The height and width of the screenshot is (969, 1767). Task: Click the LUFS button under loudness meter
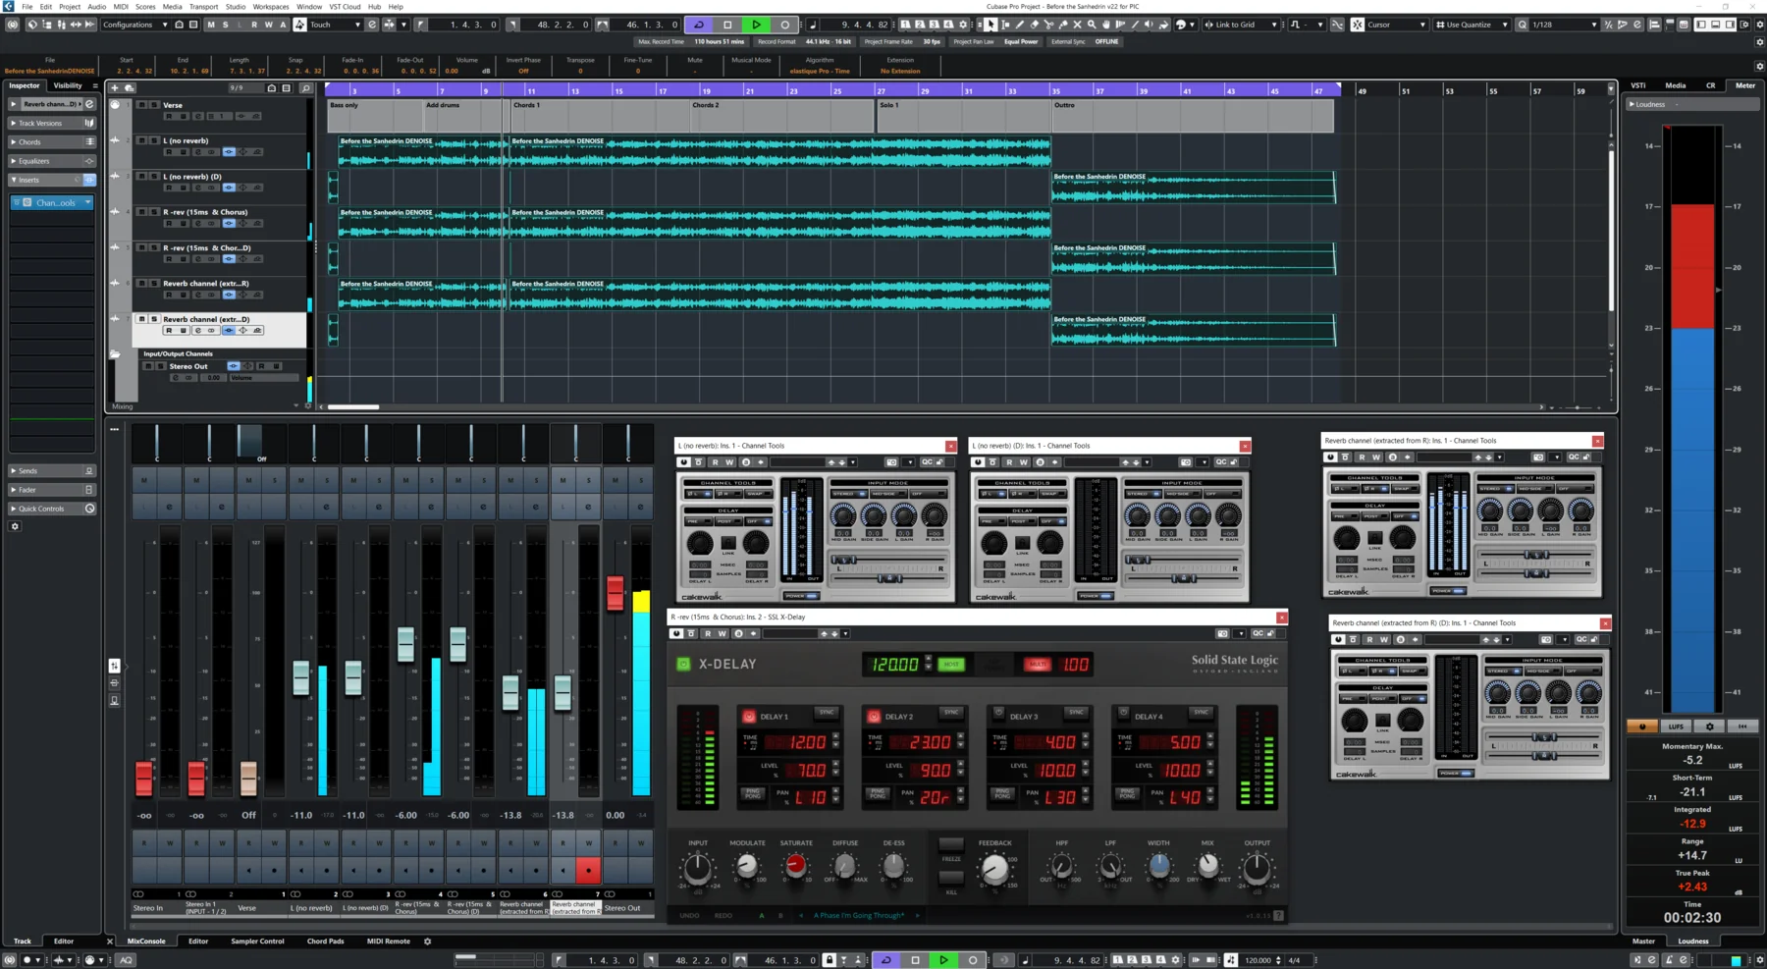[1676, 727]
